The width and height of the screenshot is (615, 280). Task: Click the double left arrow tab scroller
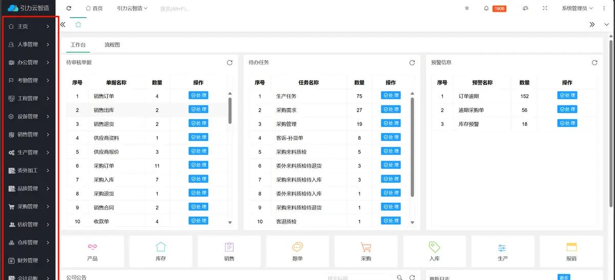[x=63, y=24]
